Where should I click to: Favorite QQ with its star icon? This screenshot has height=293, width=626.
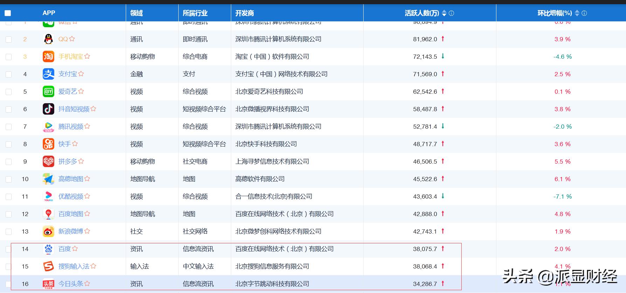pos(72,38)
